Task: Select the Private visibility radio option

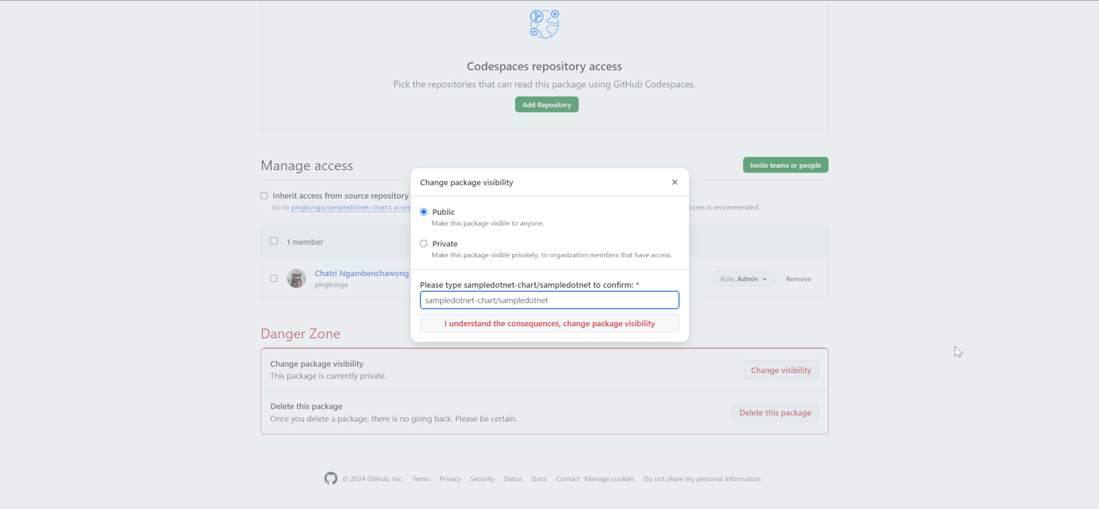Action: pyautogui.click(x=424, y=244)
